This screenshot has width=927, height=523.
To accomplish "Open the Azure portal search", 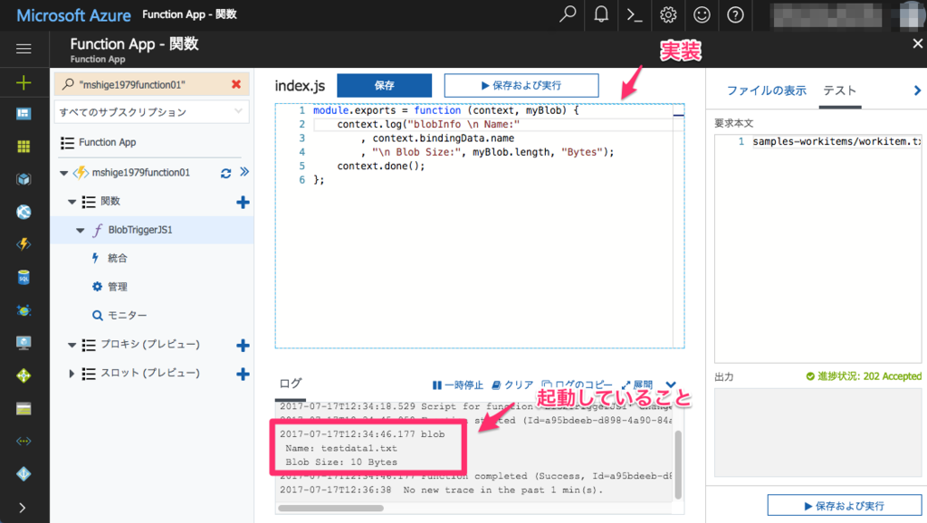I will [568, 14].
